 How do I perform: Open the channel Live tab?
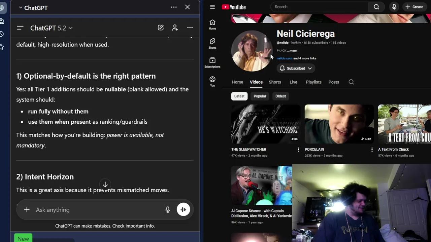(x=293, y=82)
